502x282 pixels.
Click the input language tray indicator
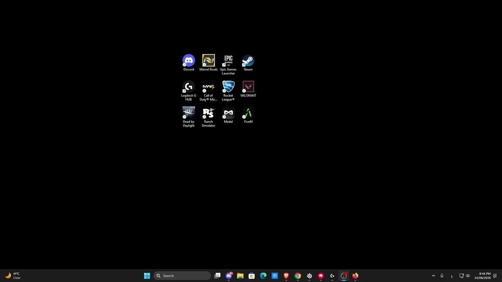[x=452, y=276]
